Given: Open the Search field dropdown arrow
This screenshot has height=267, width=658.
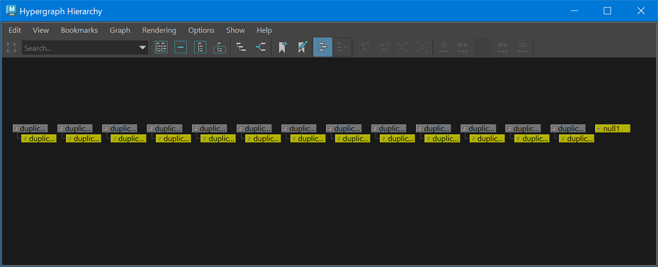Looking at the screenshot, I should pos(142,48).
